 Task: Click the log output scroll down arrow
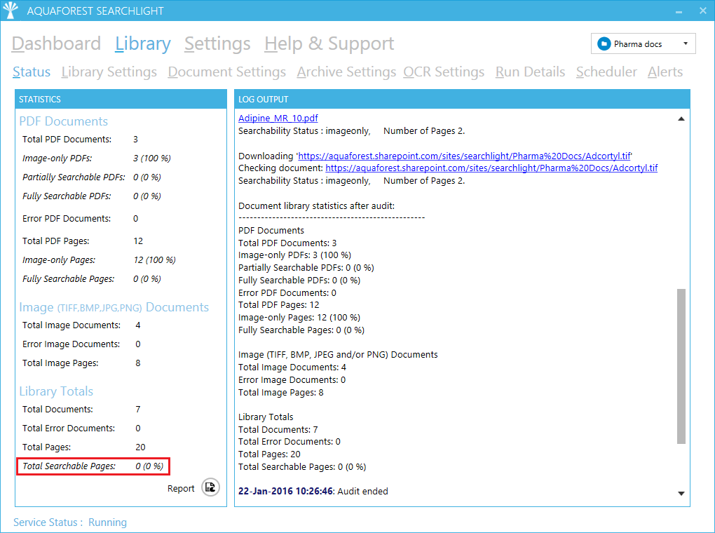pos(681,493)
